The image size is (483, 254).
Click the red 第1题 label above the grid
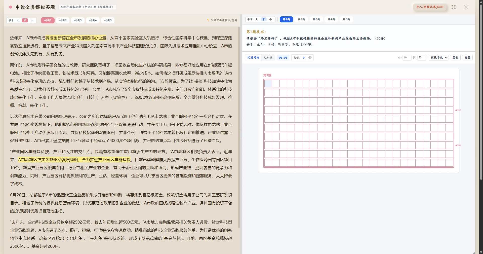click(267, 75)
